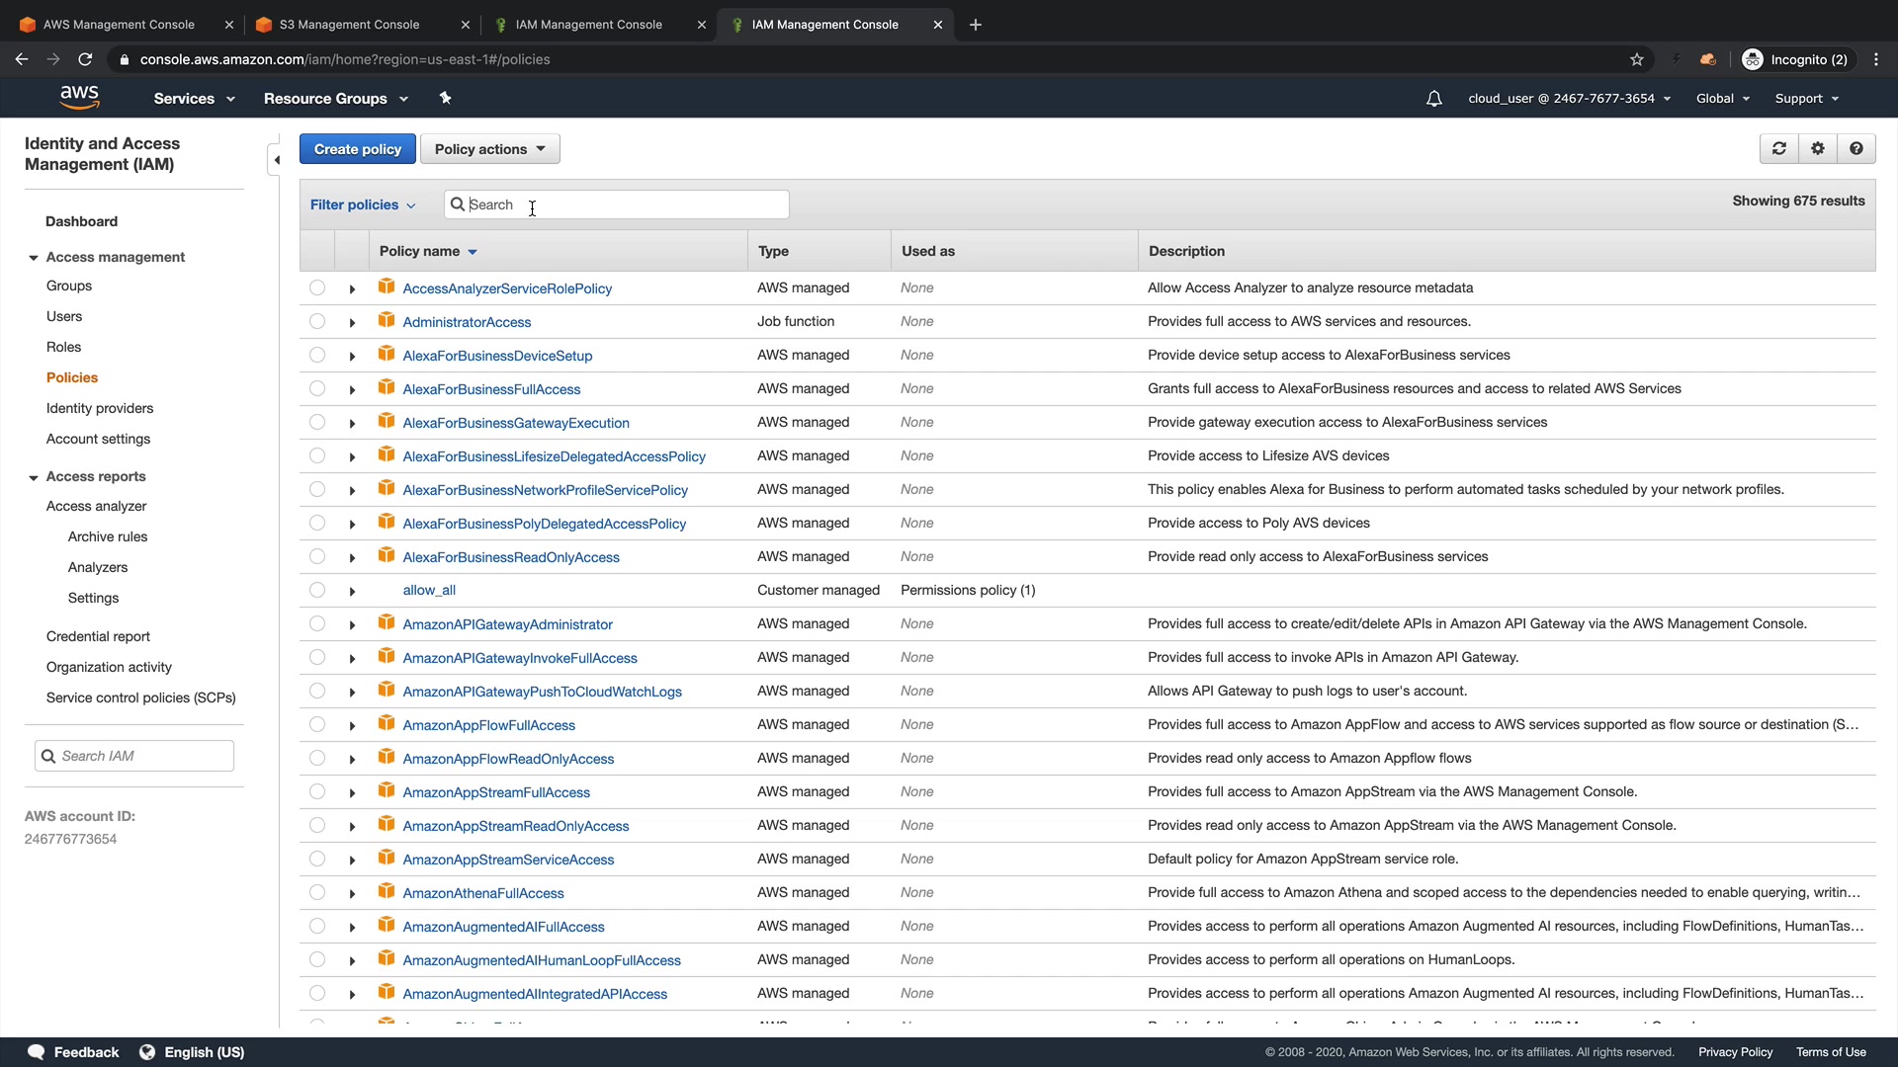Switch to the S3 Management Console tab
Image resolution: width=1898 pixels, height=1067 pixels.
349,25
